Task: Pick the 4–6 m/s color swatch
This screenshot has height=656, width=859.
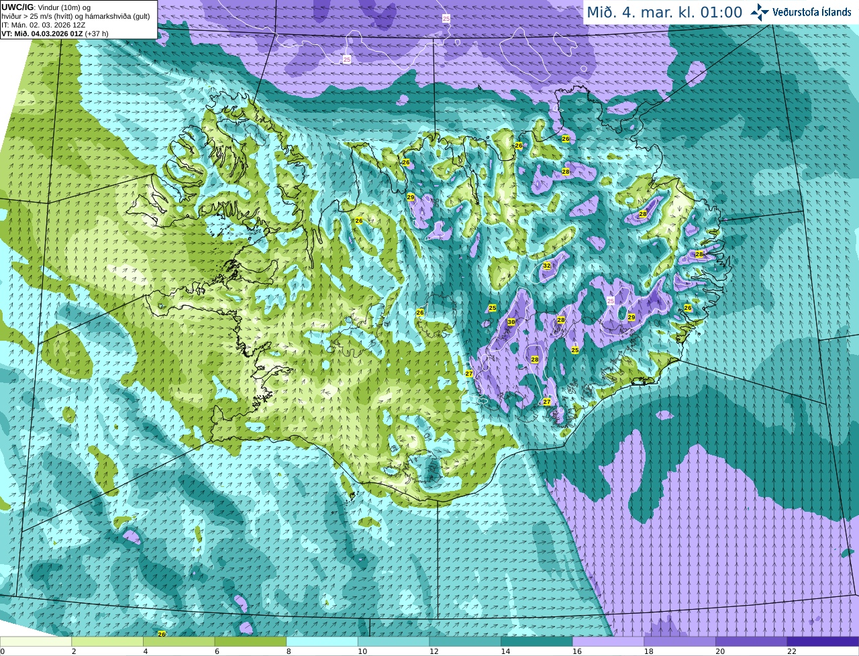Action: point(179,641)
